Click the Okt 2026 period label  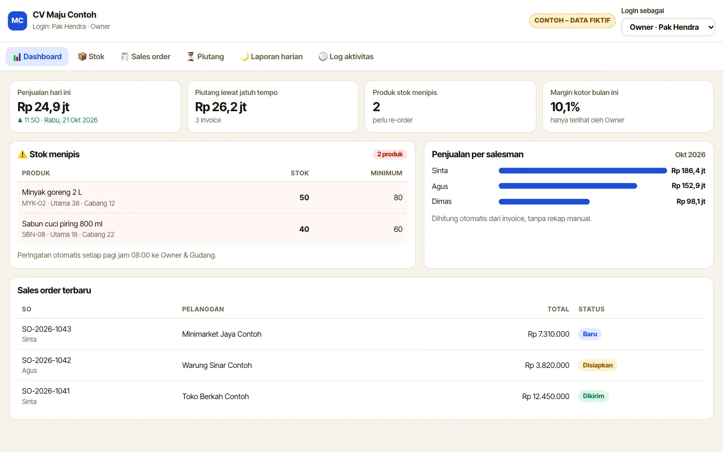[x=690, y=155]
